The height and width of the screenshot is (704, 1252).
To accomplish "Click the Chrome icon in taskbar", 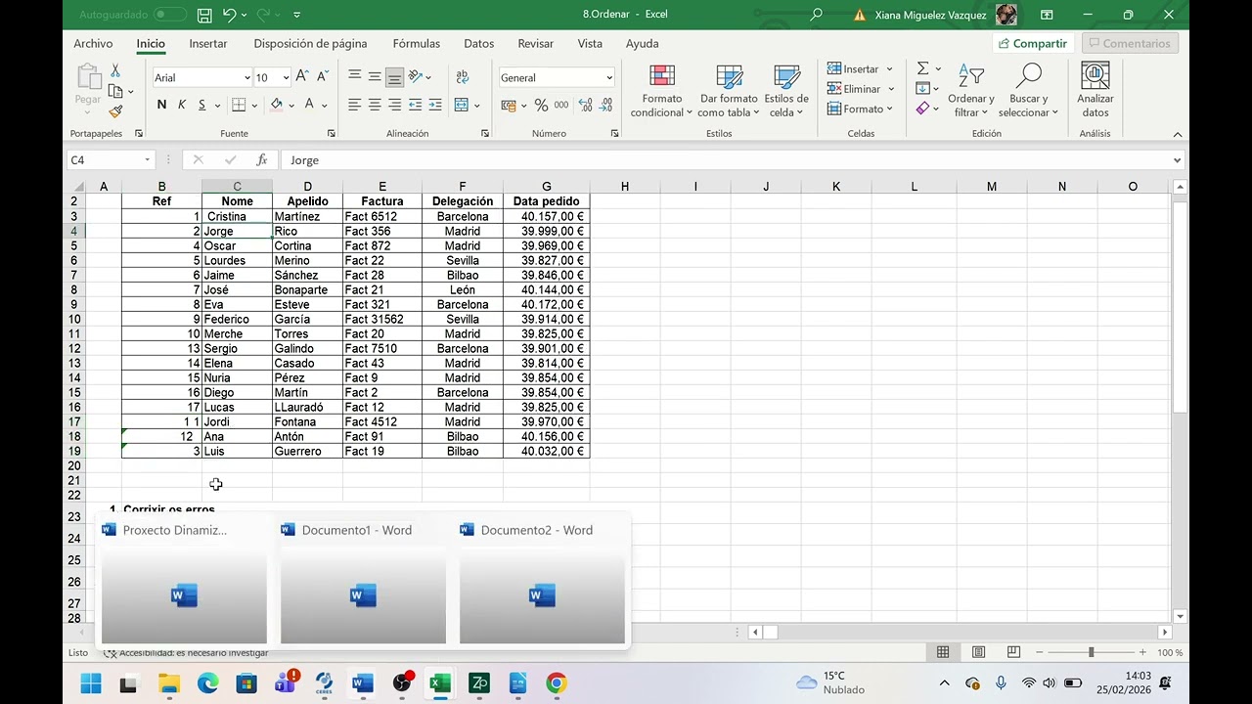I will pos(556,683).
